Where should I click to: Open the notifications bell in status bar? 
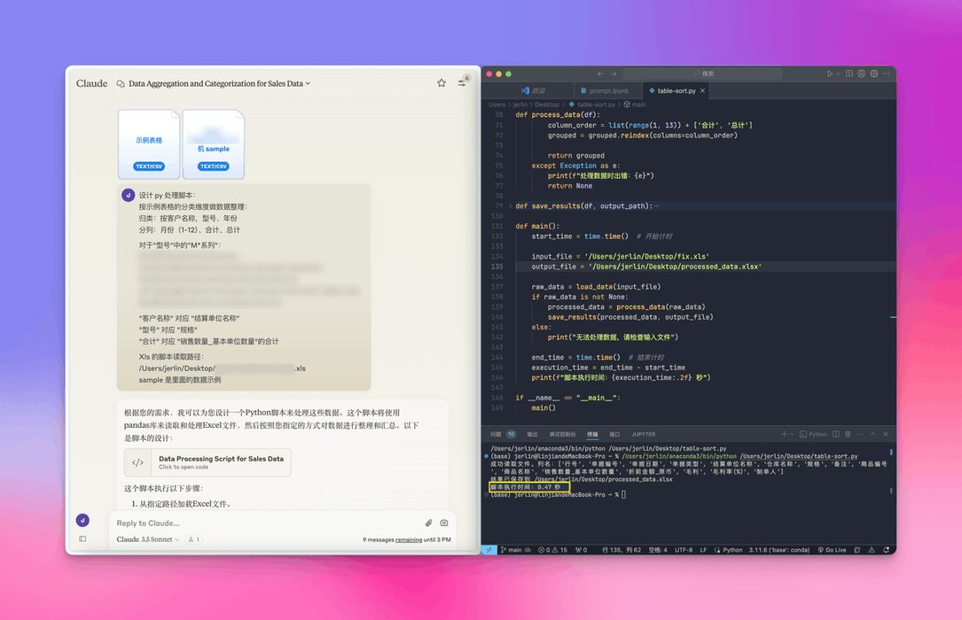(886, 550)
